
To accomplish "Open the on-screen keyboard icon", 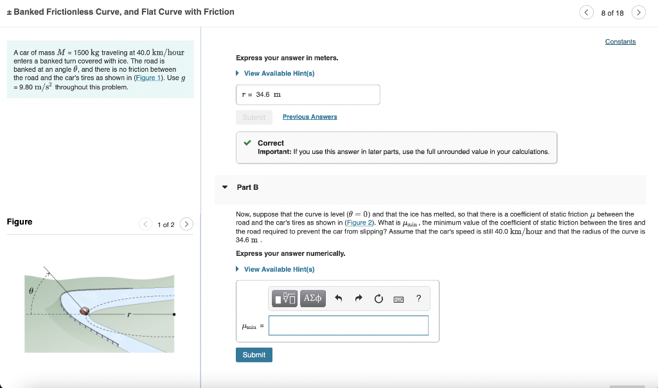I will (x=398, y=298).
